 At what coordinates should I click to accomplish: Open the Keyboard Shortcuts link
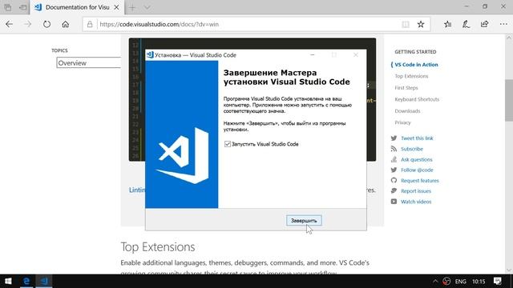(x=417, y=99)
